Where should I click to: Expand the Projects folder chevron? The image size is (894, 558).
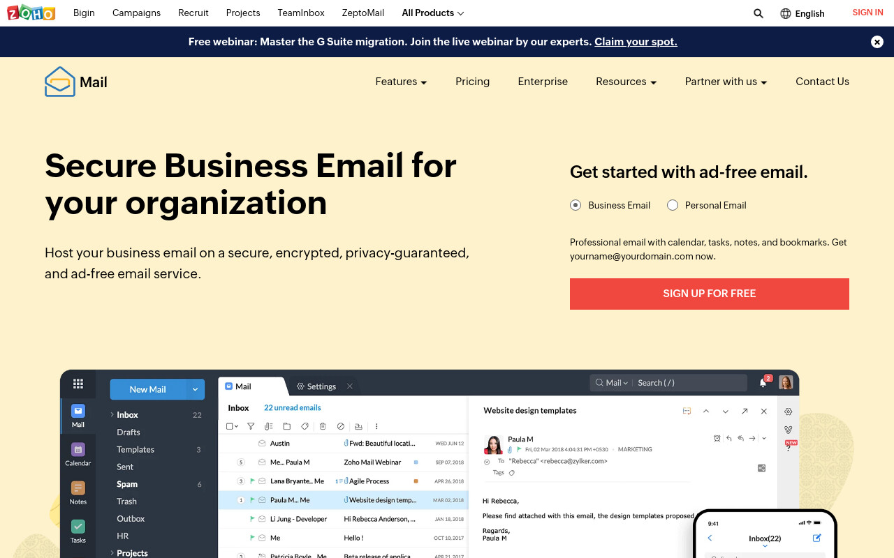pos(112,553)
